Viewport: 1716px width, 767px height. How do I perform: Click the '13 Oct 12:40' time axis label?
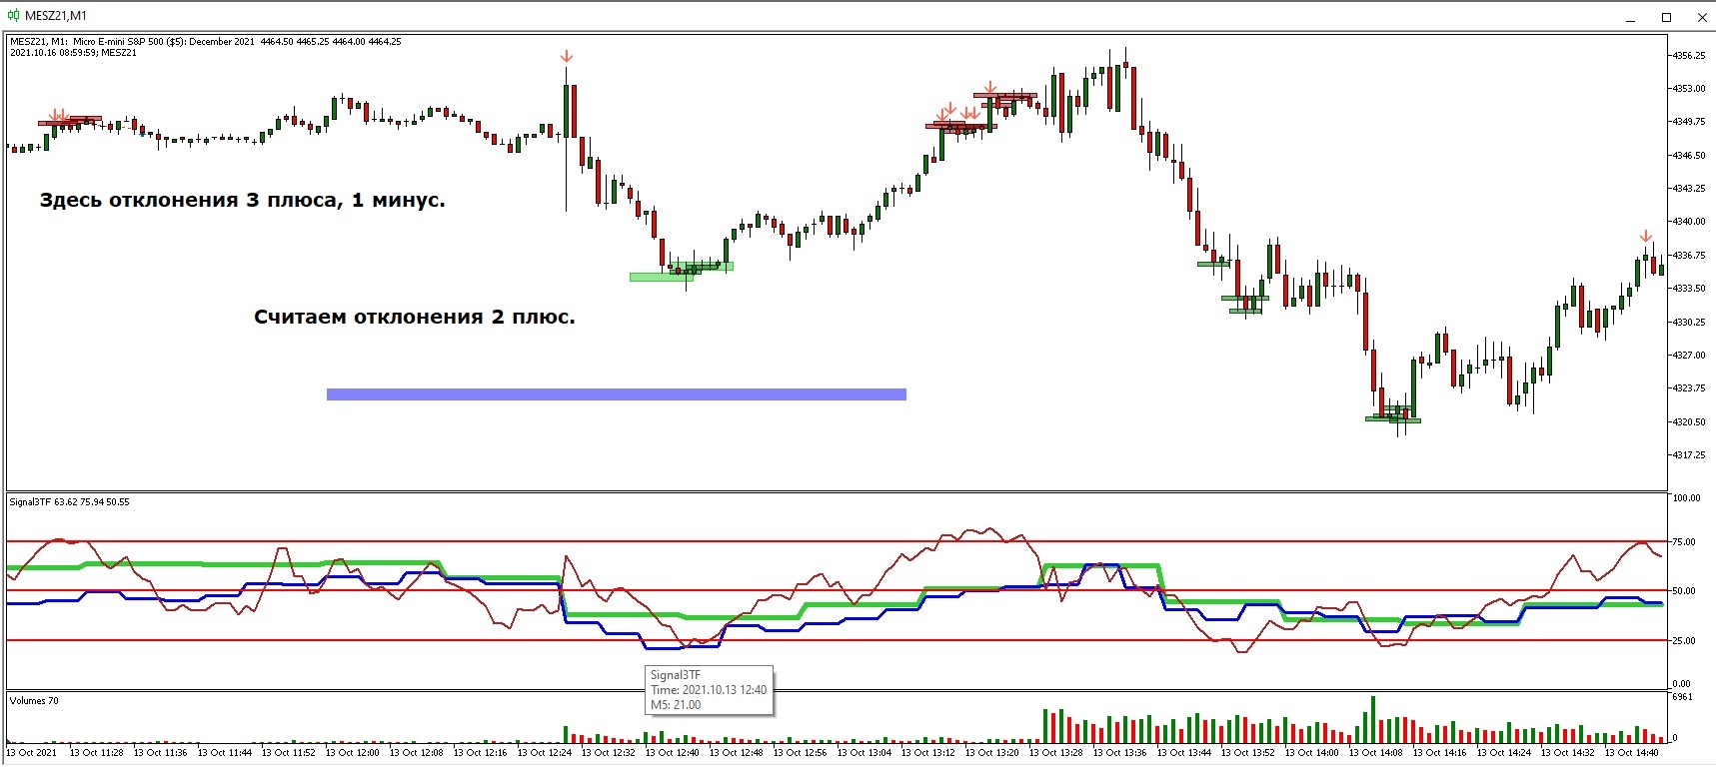point(673,753)
